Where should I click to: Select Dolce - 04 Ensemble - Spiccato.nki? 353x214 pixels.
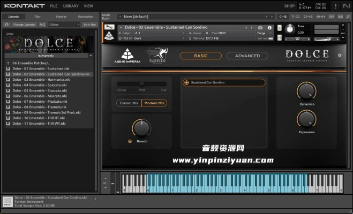(49, 85)
